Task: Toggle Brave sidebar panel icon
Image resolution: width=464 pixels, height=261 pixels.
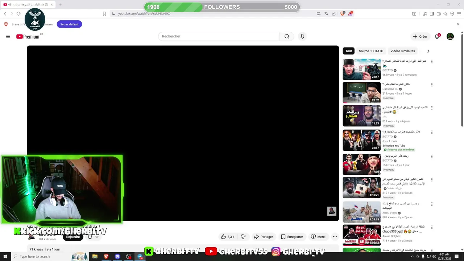Action: pos(432,14)
